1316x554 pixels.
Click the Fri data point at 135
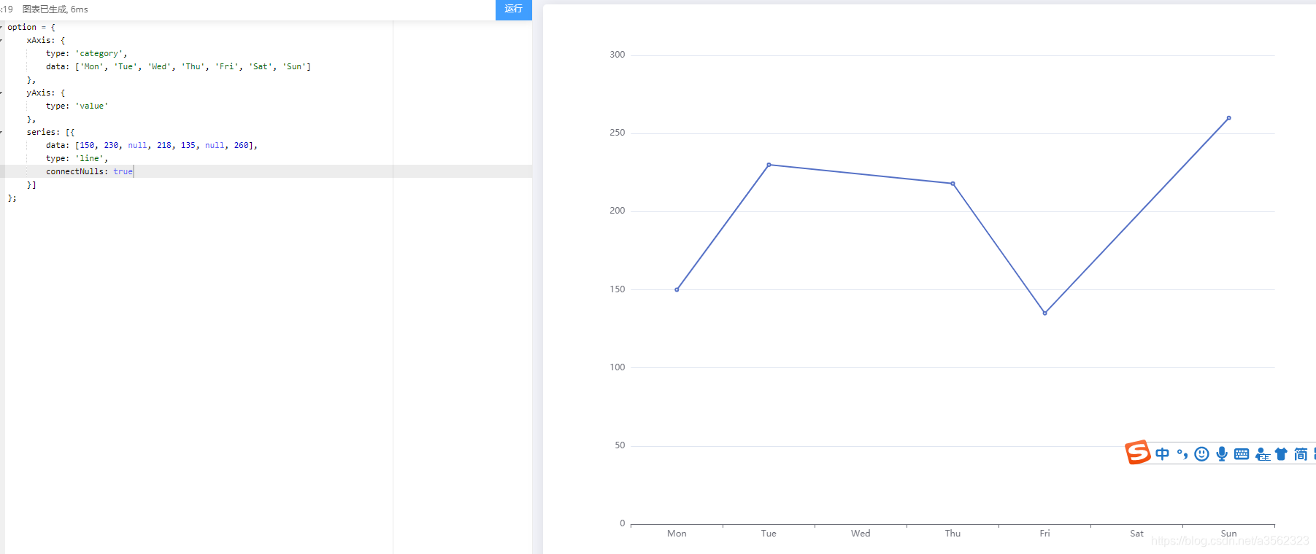(1044, 313)
